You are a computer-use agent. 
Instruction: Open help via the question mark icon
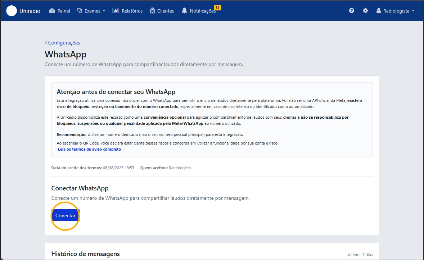(352, 10)
